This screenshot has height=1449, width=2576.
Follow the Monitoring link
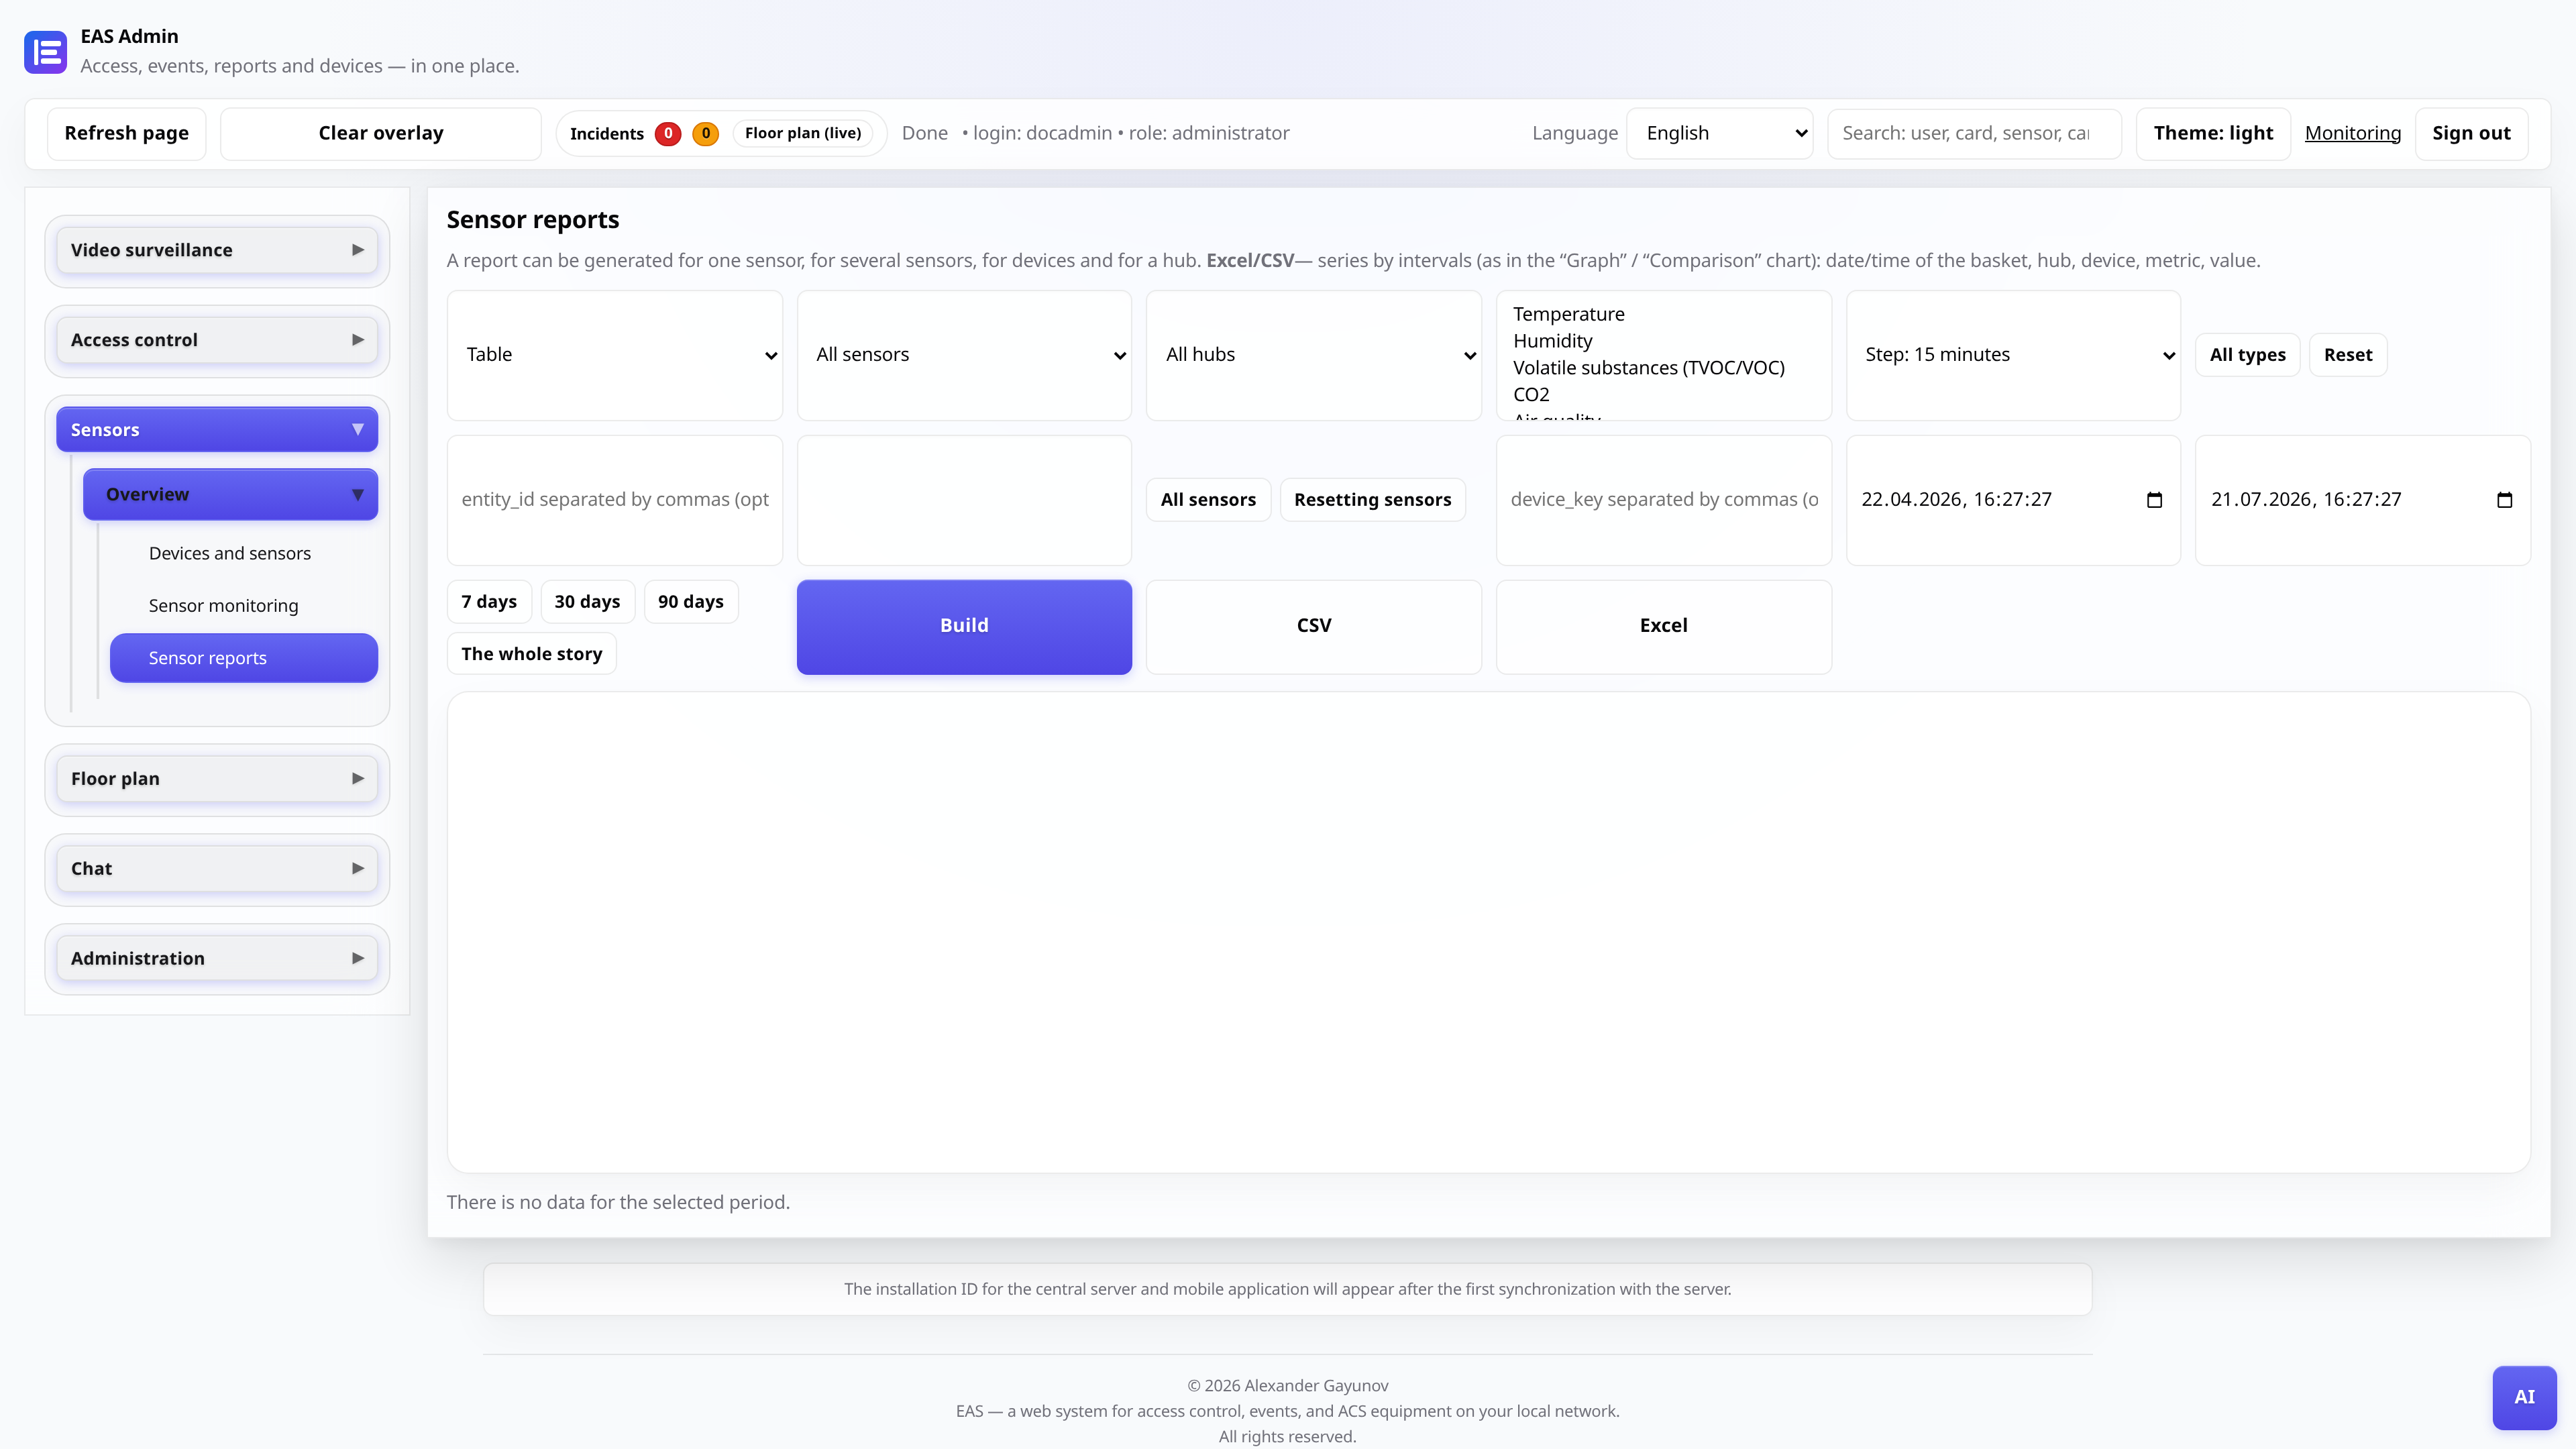click(2352, 133)
